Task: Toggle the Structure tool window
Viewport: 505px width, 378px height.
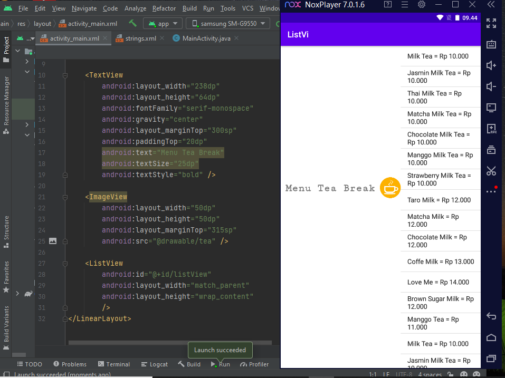Action: [6, 231]
